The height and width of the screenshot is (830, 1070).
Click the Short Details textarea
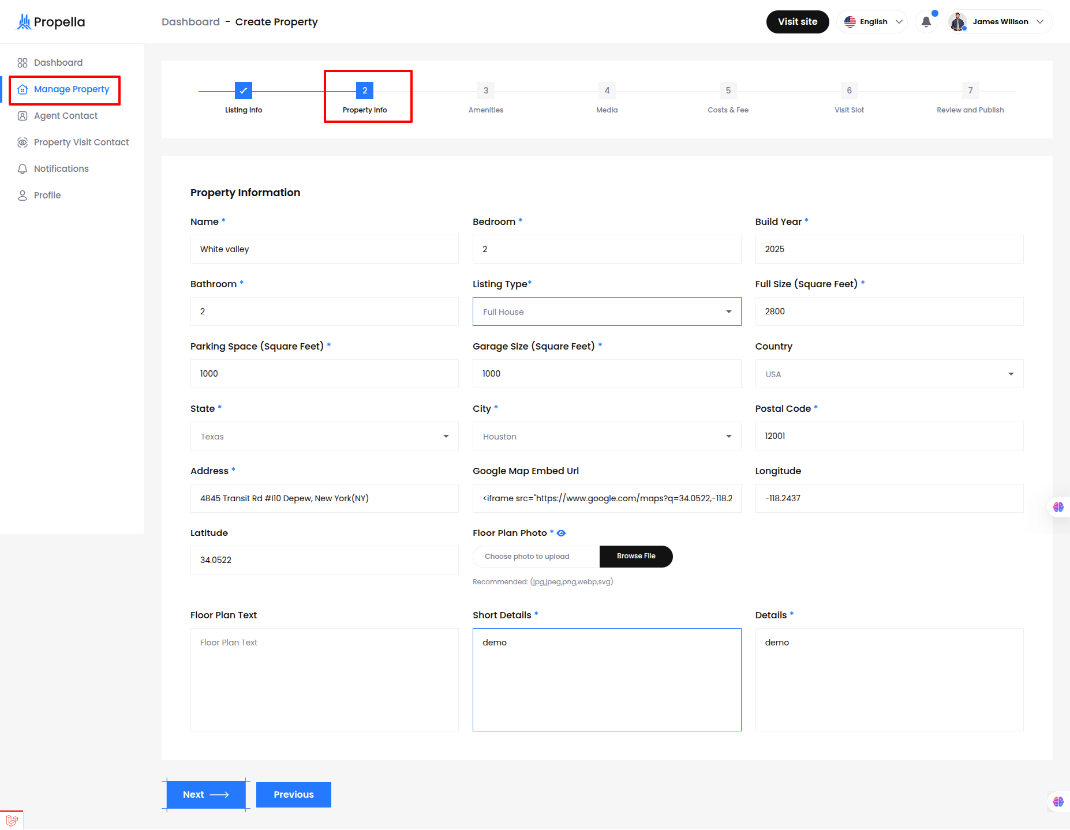tap(607, 679)
